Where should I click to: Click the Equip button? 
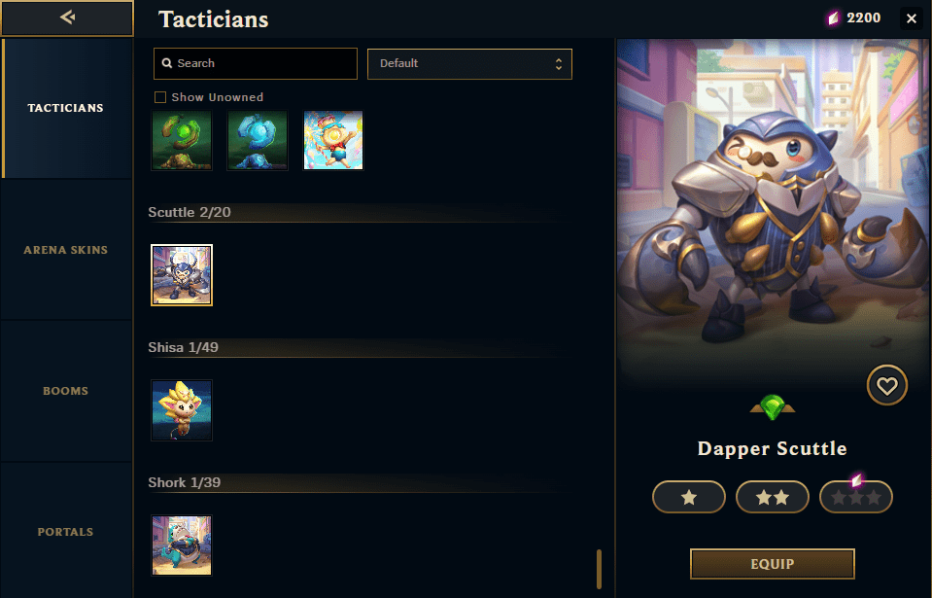(772, 564)
